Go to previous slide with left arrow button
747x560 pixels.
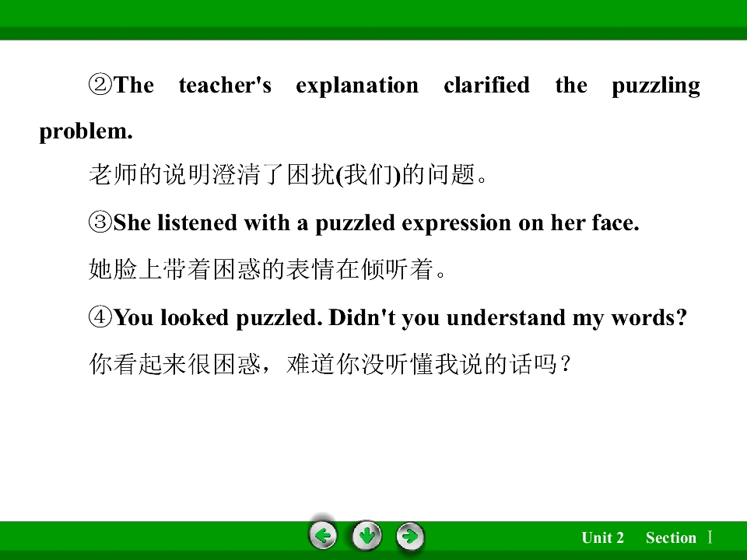tap(322, 536)
